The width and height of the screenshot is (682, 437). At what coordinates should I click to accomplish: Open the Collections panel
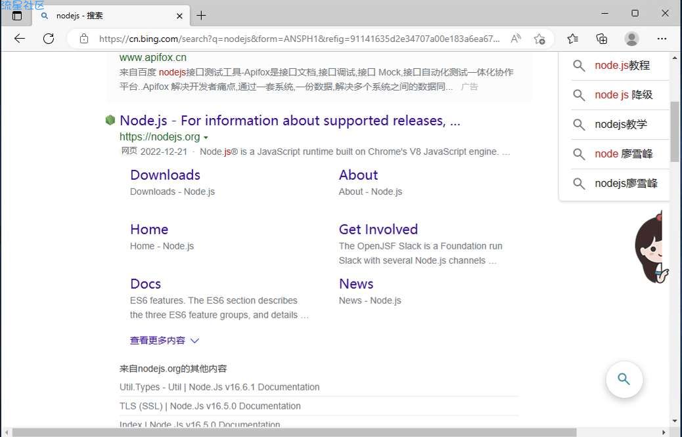pyautogui.click(x=602, y=39)
